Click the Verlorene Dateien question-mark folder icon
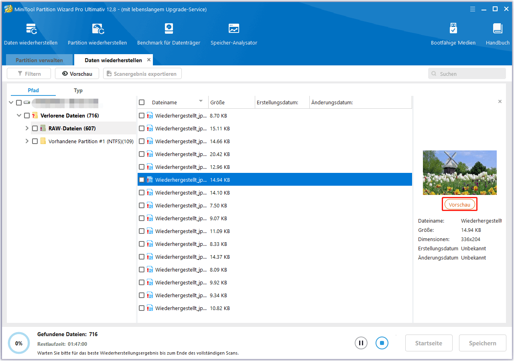This screenshot has height=361, width=514. [35, 116]
